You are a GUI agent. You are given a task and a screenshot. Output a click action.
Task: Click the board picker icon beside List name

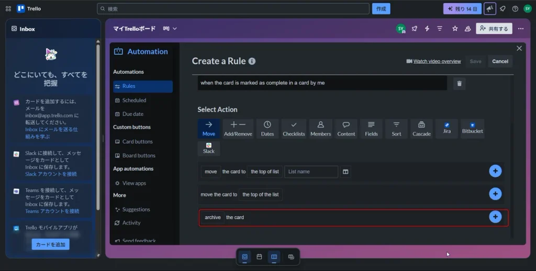point(345,172)
